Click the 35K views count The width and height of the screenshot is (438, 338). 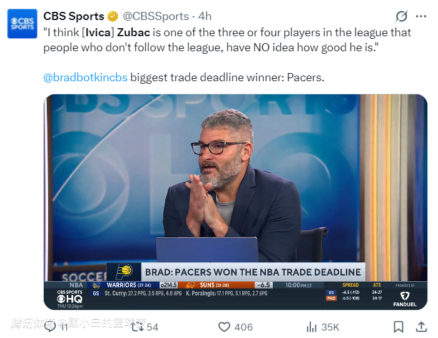330,327
